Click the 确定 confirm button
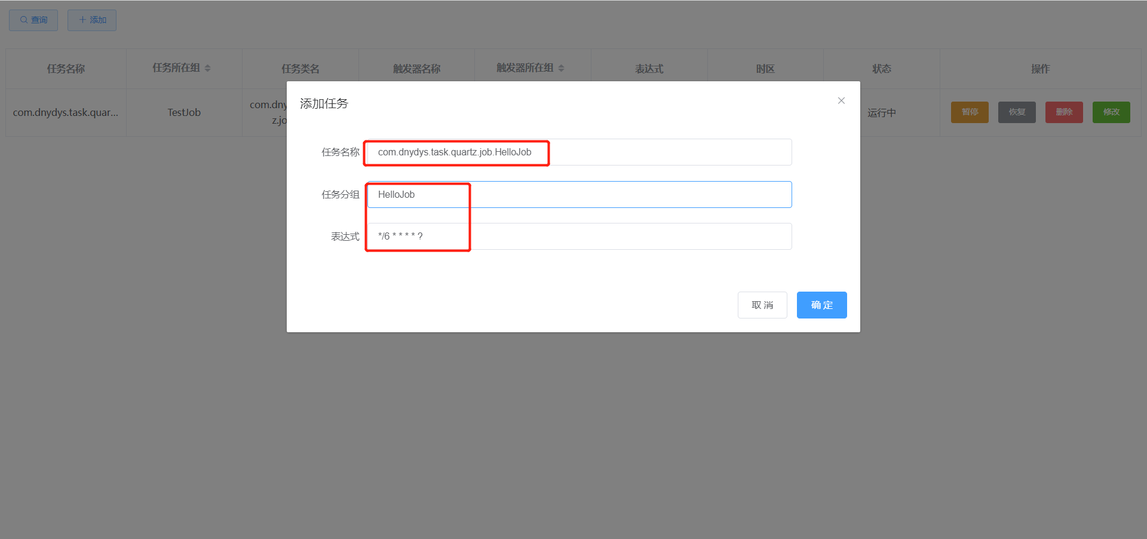The width and height of the screenshot is (1147, 539). [x=821, y=305]
